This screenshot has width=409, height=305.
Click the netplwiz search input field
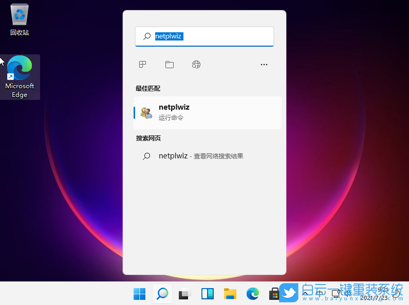[x=204, y=36]
